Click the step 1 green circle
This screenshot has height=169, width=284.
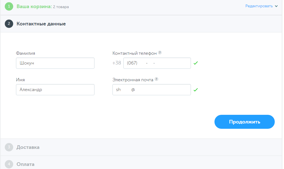tap(9, 6)
